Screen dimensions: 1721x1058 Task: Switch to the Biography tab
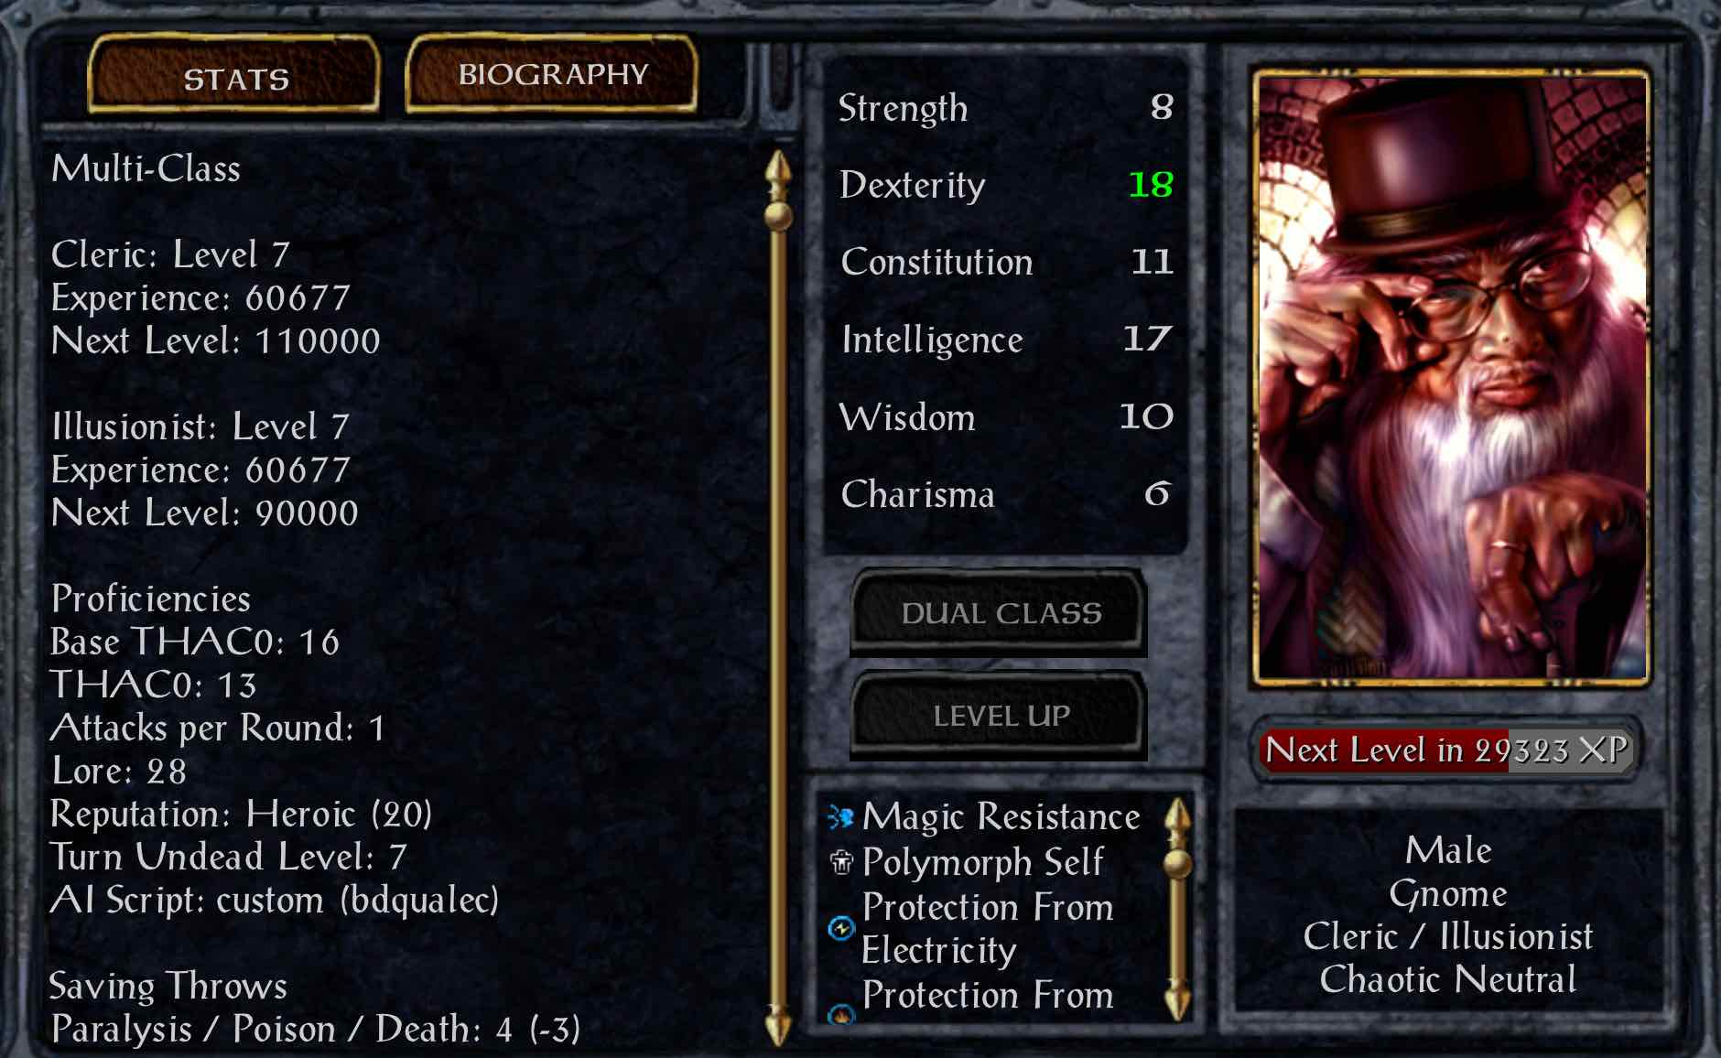pos(552,73)
